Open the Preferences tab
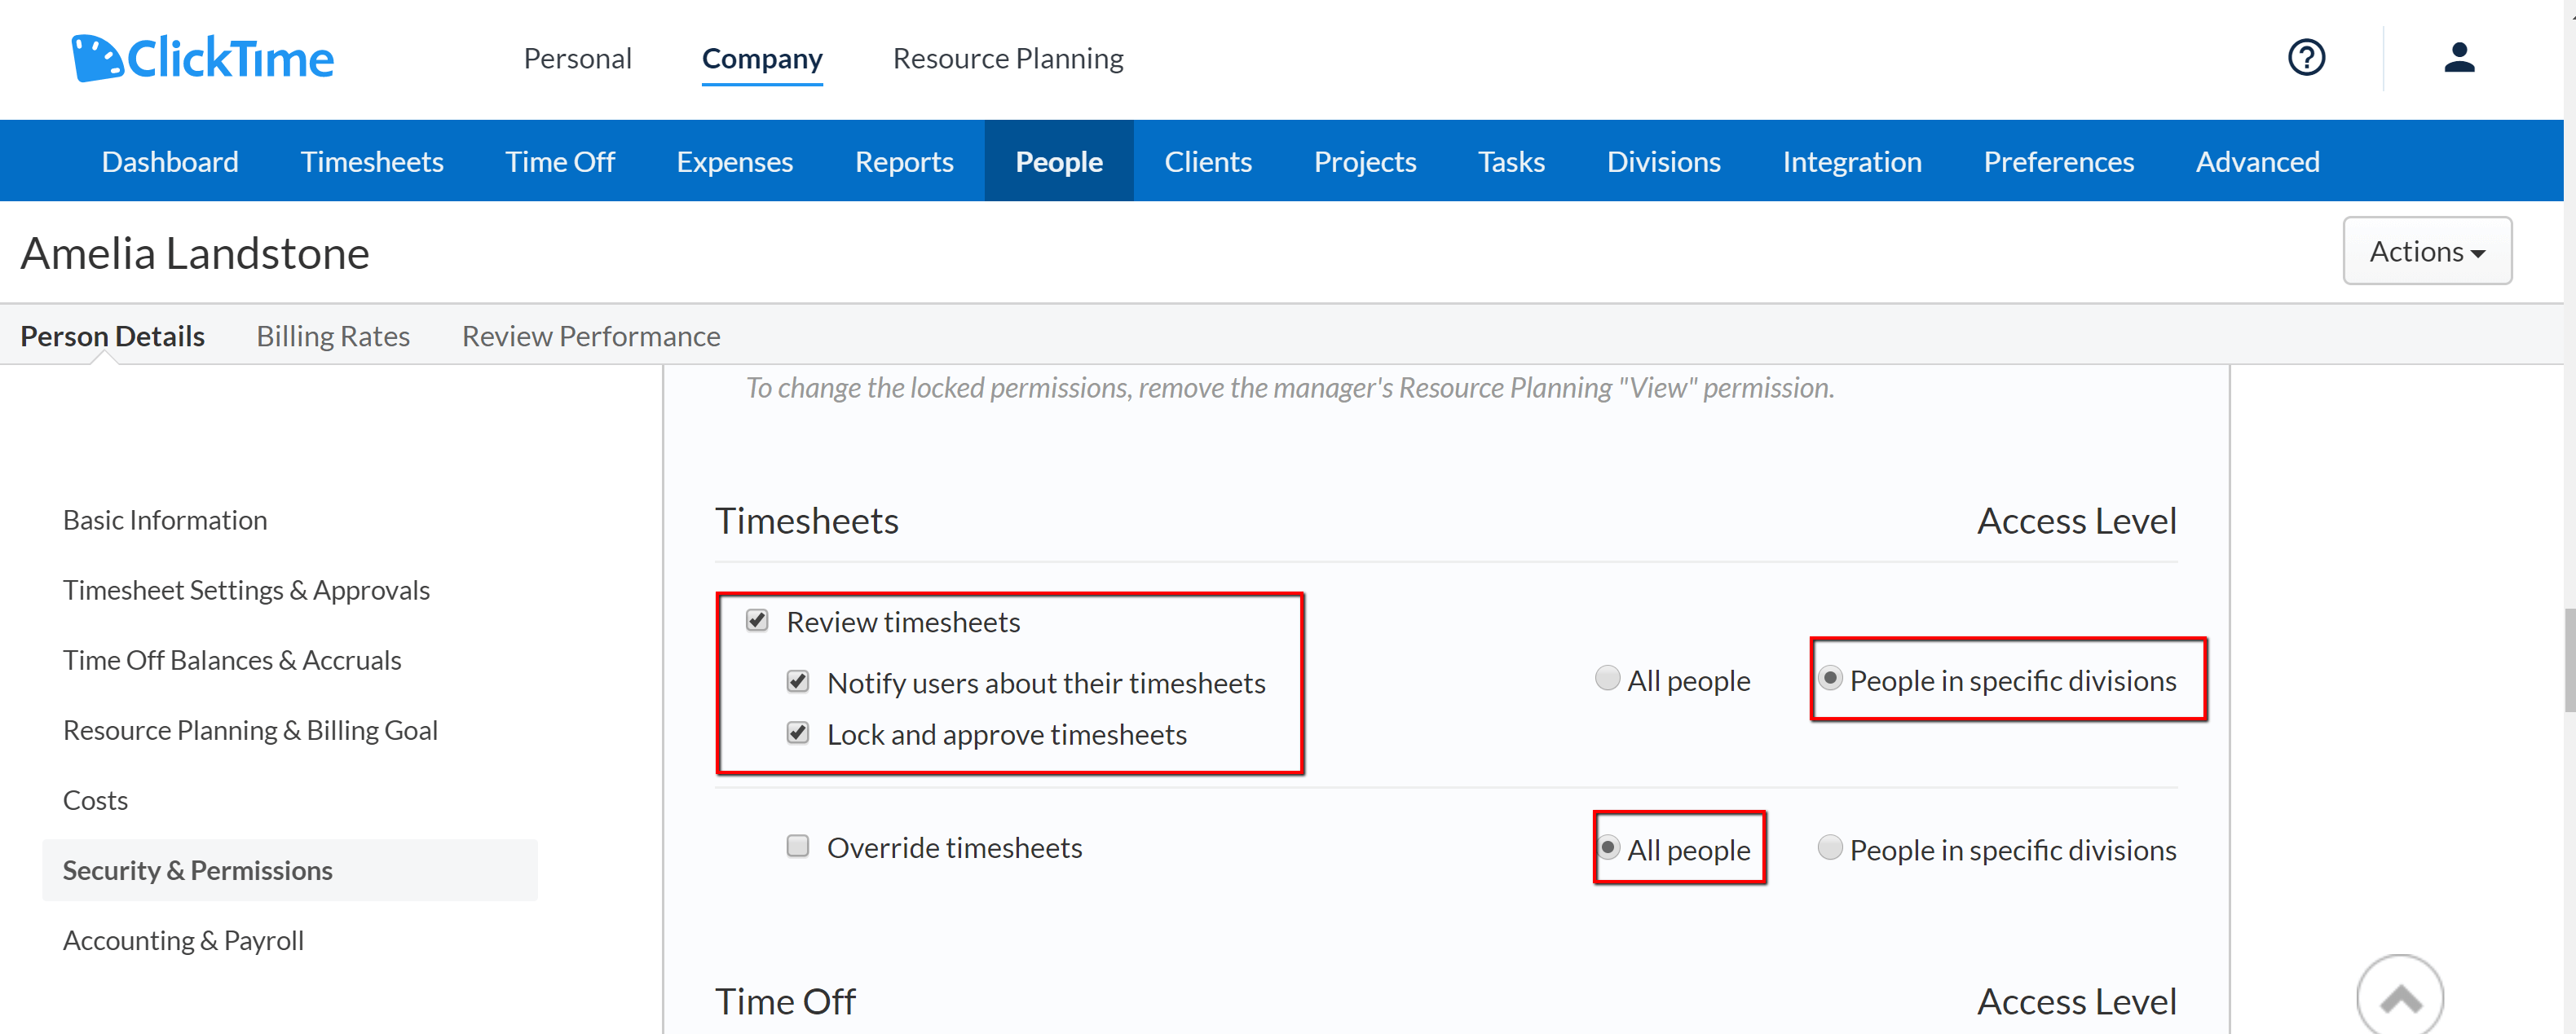 coord(2059,161)
